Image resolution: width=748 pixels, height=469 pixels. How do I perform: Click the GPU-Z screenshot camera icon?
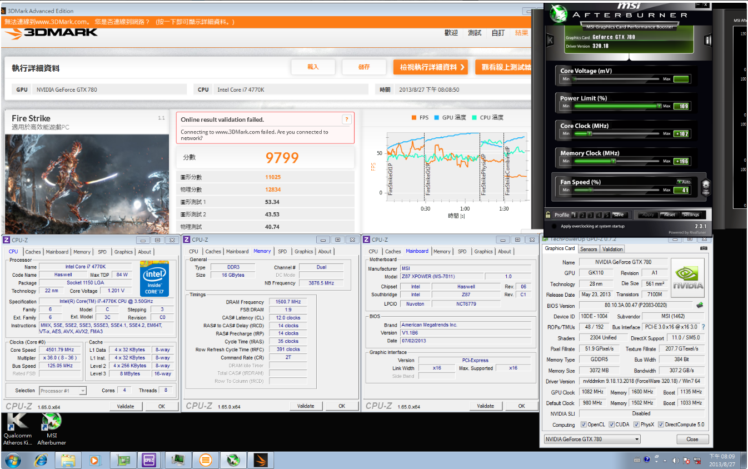(704, 248)
